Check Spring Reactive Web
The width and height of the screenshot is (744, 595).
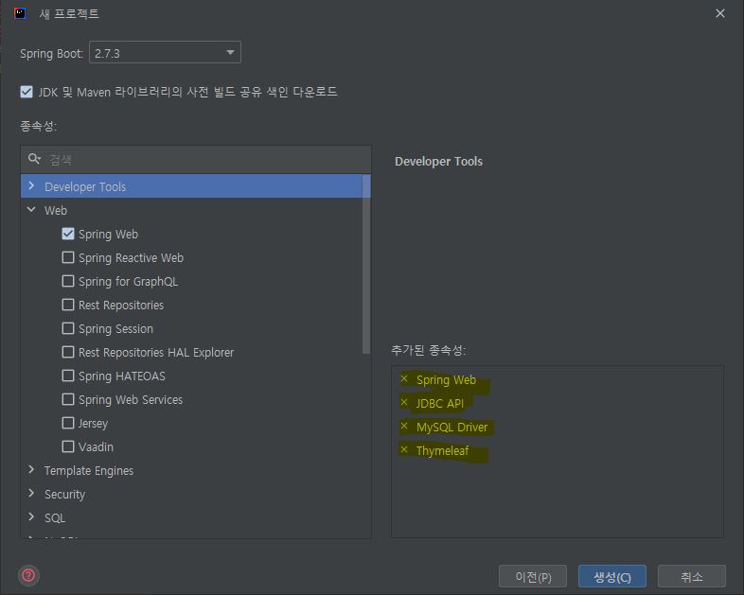pyautogui.click(x=68, y=257)
